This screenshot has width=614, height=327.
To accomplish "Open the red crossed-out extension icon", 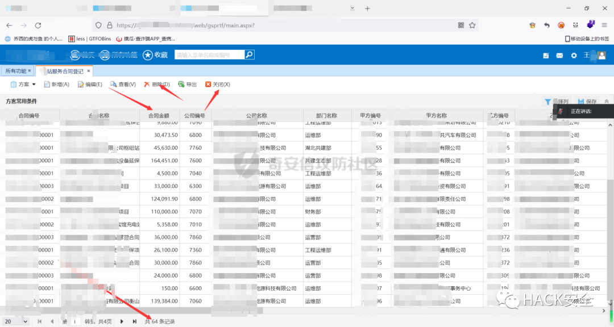I will (561, 25).
